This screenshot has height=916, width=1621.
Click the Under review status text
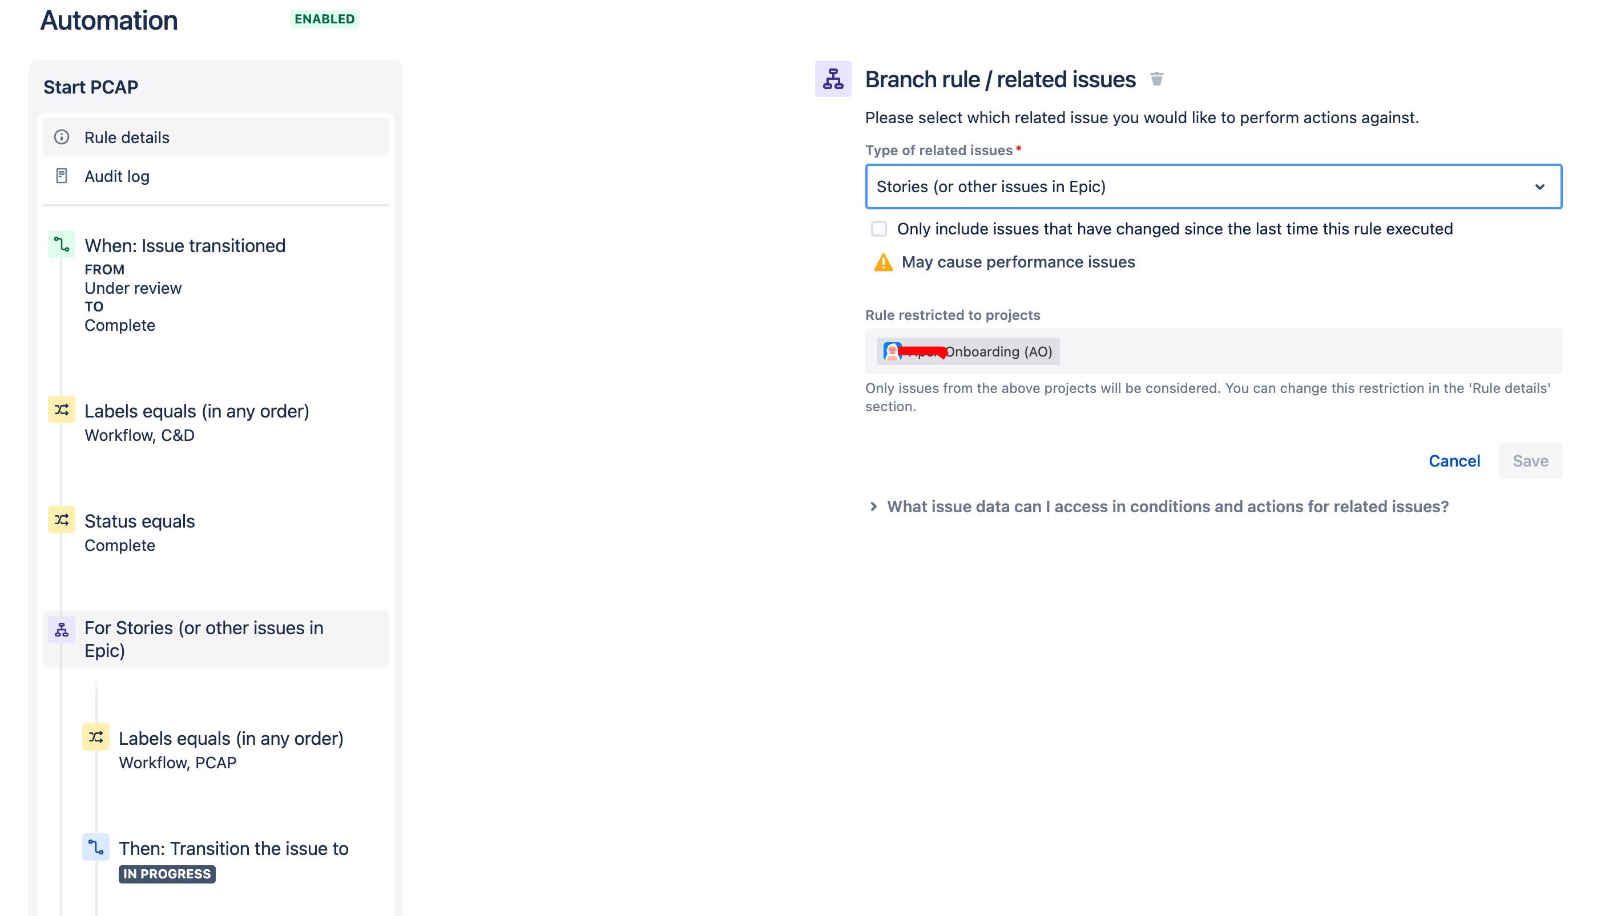click(x=133, y=288)
